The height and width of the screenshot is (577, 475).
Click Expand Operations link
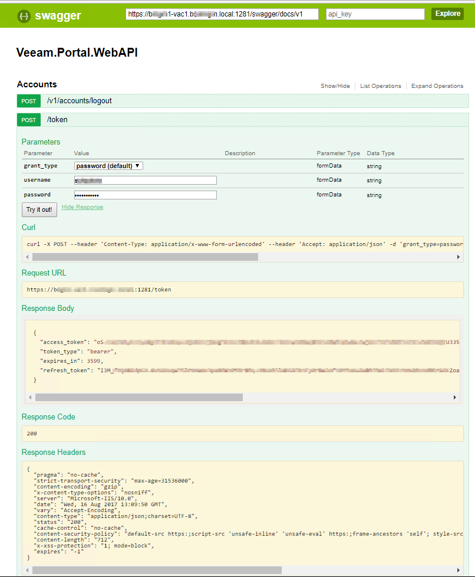[x=437, y=86]
